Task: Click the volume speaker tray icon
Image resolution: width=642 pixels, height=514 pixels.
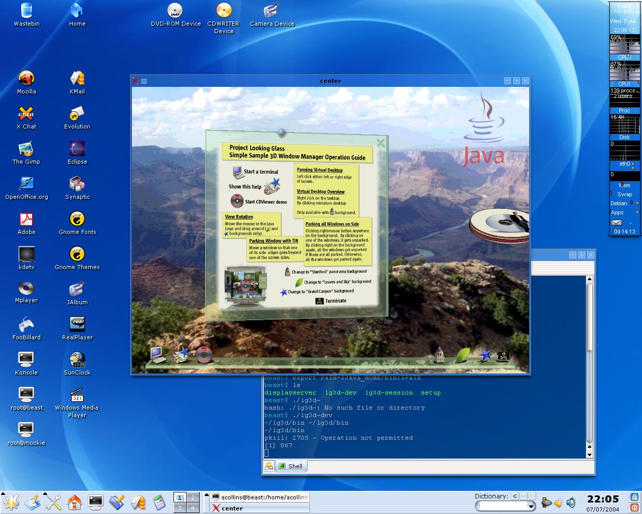Action: click(x=571, y=502)
